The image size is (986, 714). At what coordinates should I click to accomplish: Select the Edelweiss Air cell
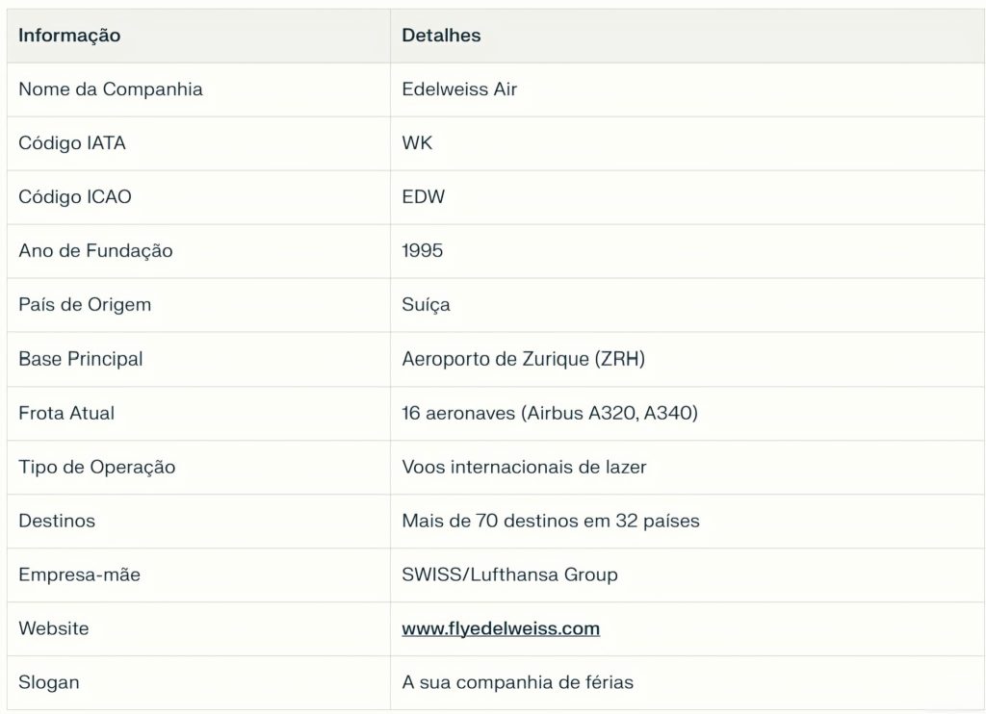click(459, 89)
